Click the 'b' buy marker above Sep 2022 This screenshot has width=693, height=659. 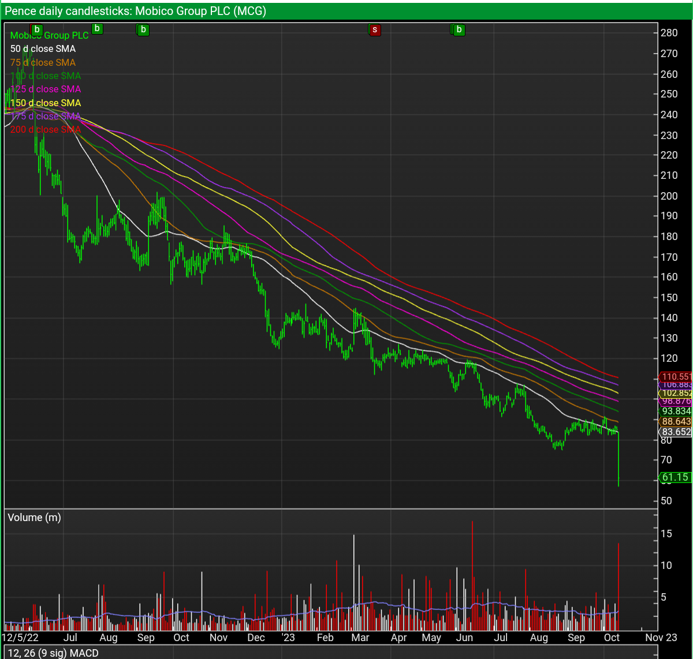[143, 29]
